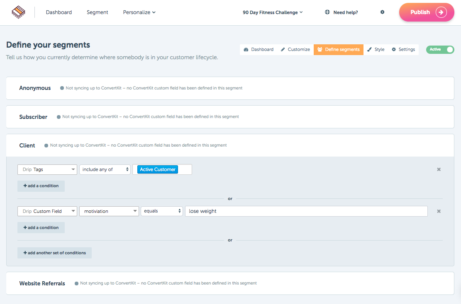Switch to the Style tab

pyautogui.click(x=376, y=50)
